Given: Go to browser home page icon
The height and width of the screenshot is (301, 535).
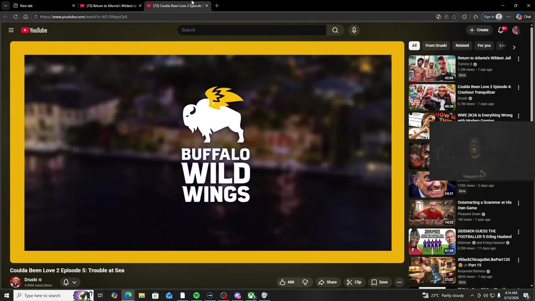Looking at the screenshot, I should coord(25,17).
